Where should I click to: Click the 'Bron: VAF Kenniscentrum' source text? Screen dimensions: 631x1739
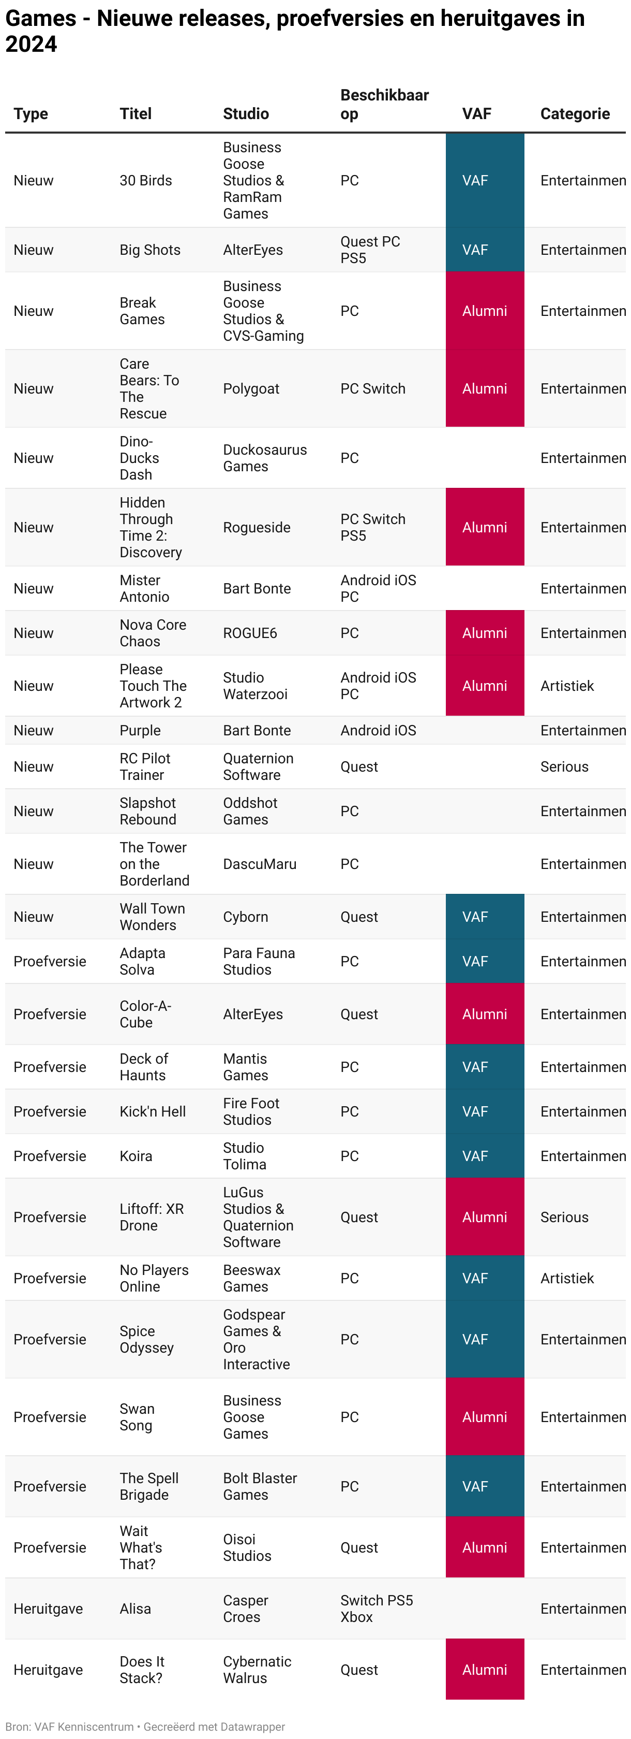click(70, 1726)
